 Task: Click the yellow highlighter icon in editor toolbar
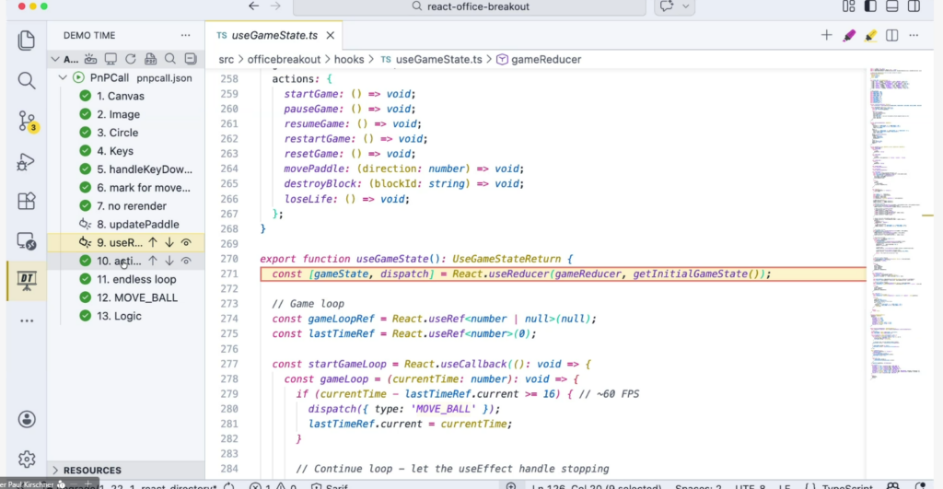(870, 36)
